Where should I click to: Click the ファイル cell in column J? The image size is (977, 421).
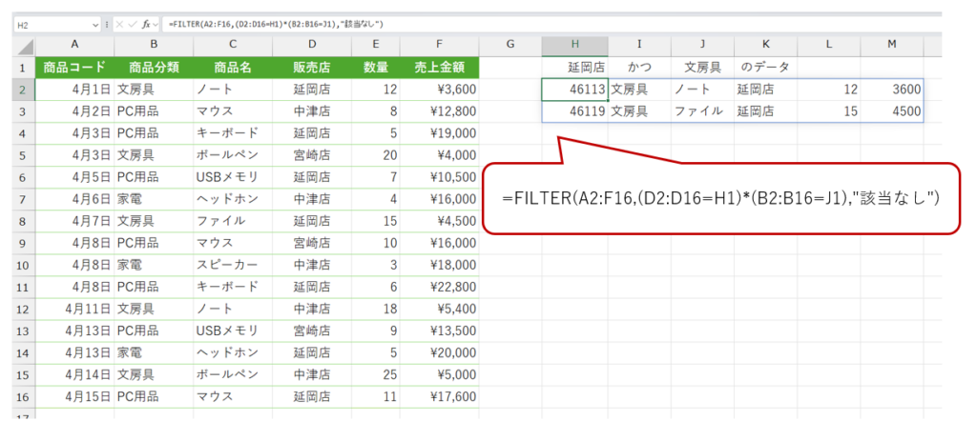click(x=702, y=111)
